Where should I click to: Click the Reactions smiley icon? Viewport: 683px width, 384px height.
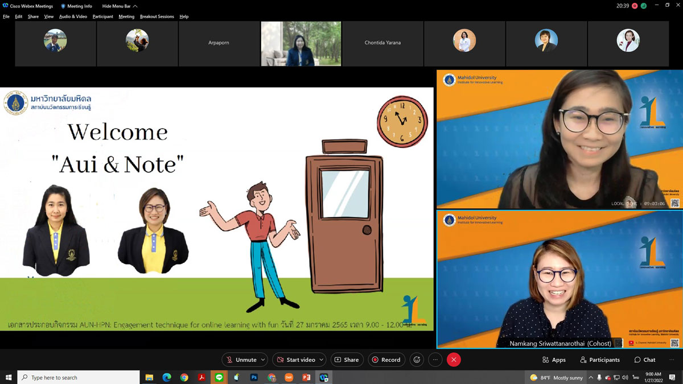coord(417,360)
